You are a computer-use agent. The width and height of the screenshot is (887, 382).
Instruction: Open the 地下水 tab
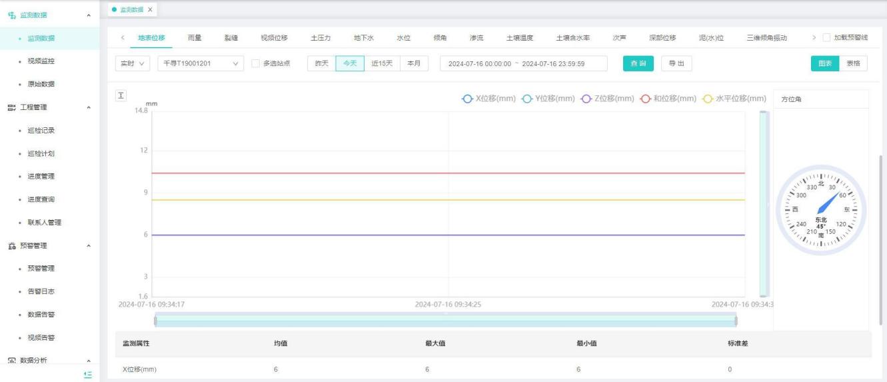pos(363,38)
